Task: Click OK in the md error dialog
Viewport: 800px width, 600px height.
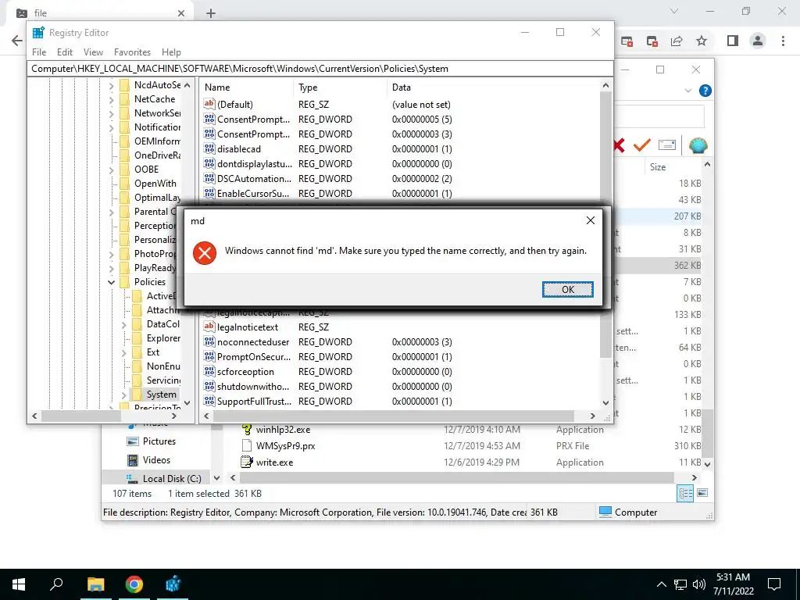Action: [x=567, y=289]
